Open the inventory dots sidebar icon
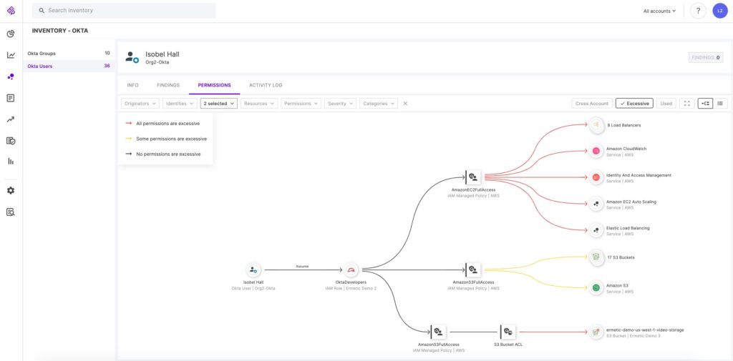The height and width of the screenshot is (361, 733). click(x=11, y=76)
